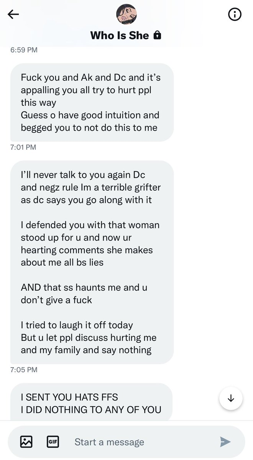Attach a photo using the image icon

click(x=26, y=442)
